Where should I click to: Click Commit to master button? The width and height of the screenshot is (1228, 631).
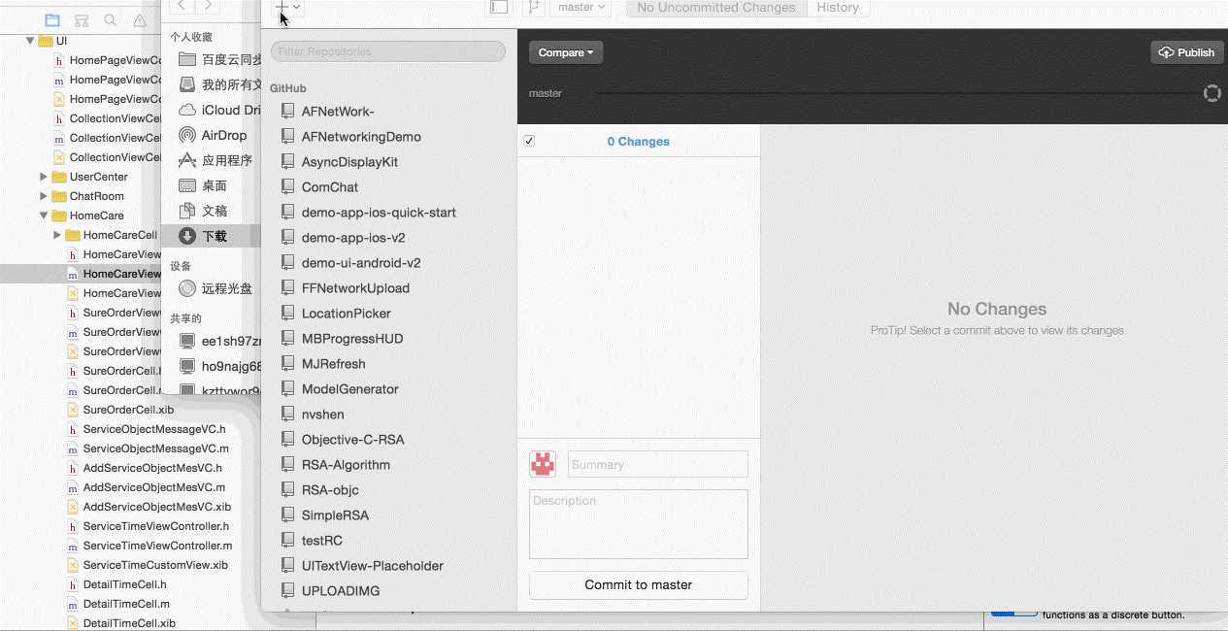639,585
